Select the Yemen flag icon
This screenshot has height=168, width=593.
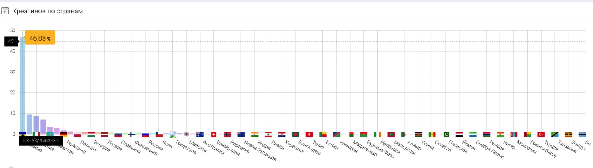coord(459,134)
